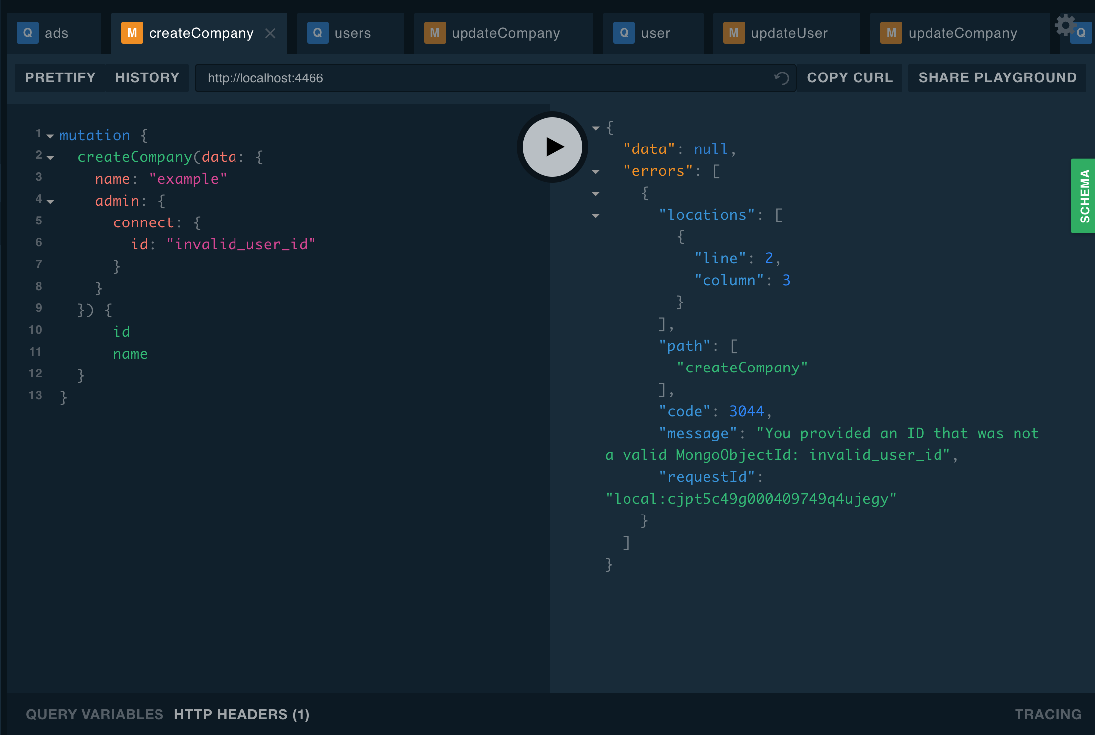1095x735 pixels.
Task: Open the SCHEMA side panel
Action: click(x=1084, y=196)
